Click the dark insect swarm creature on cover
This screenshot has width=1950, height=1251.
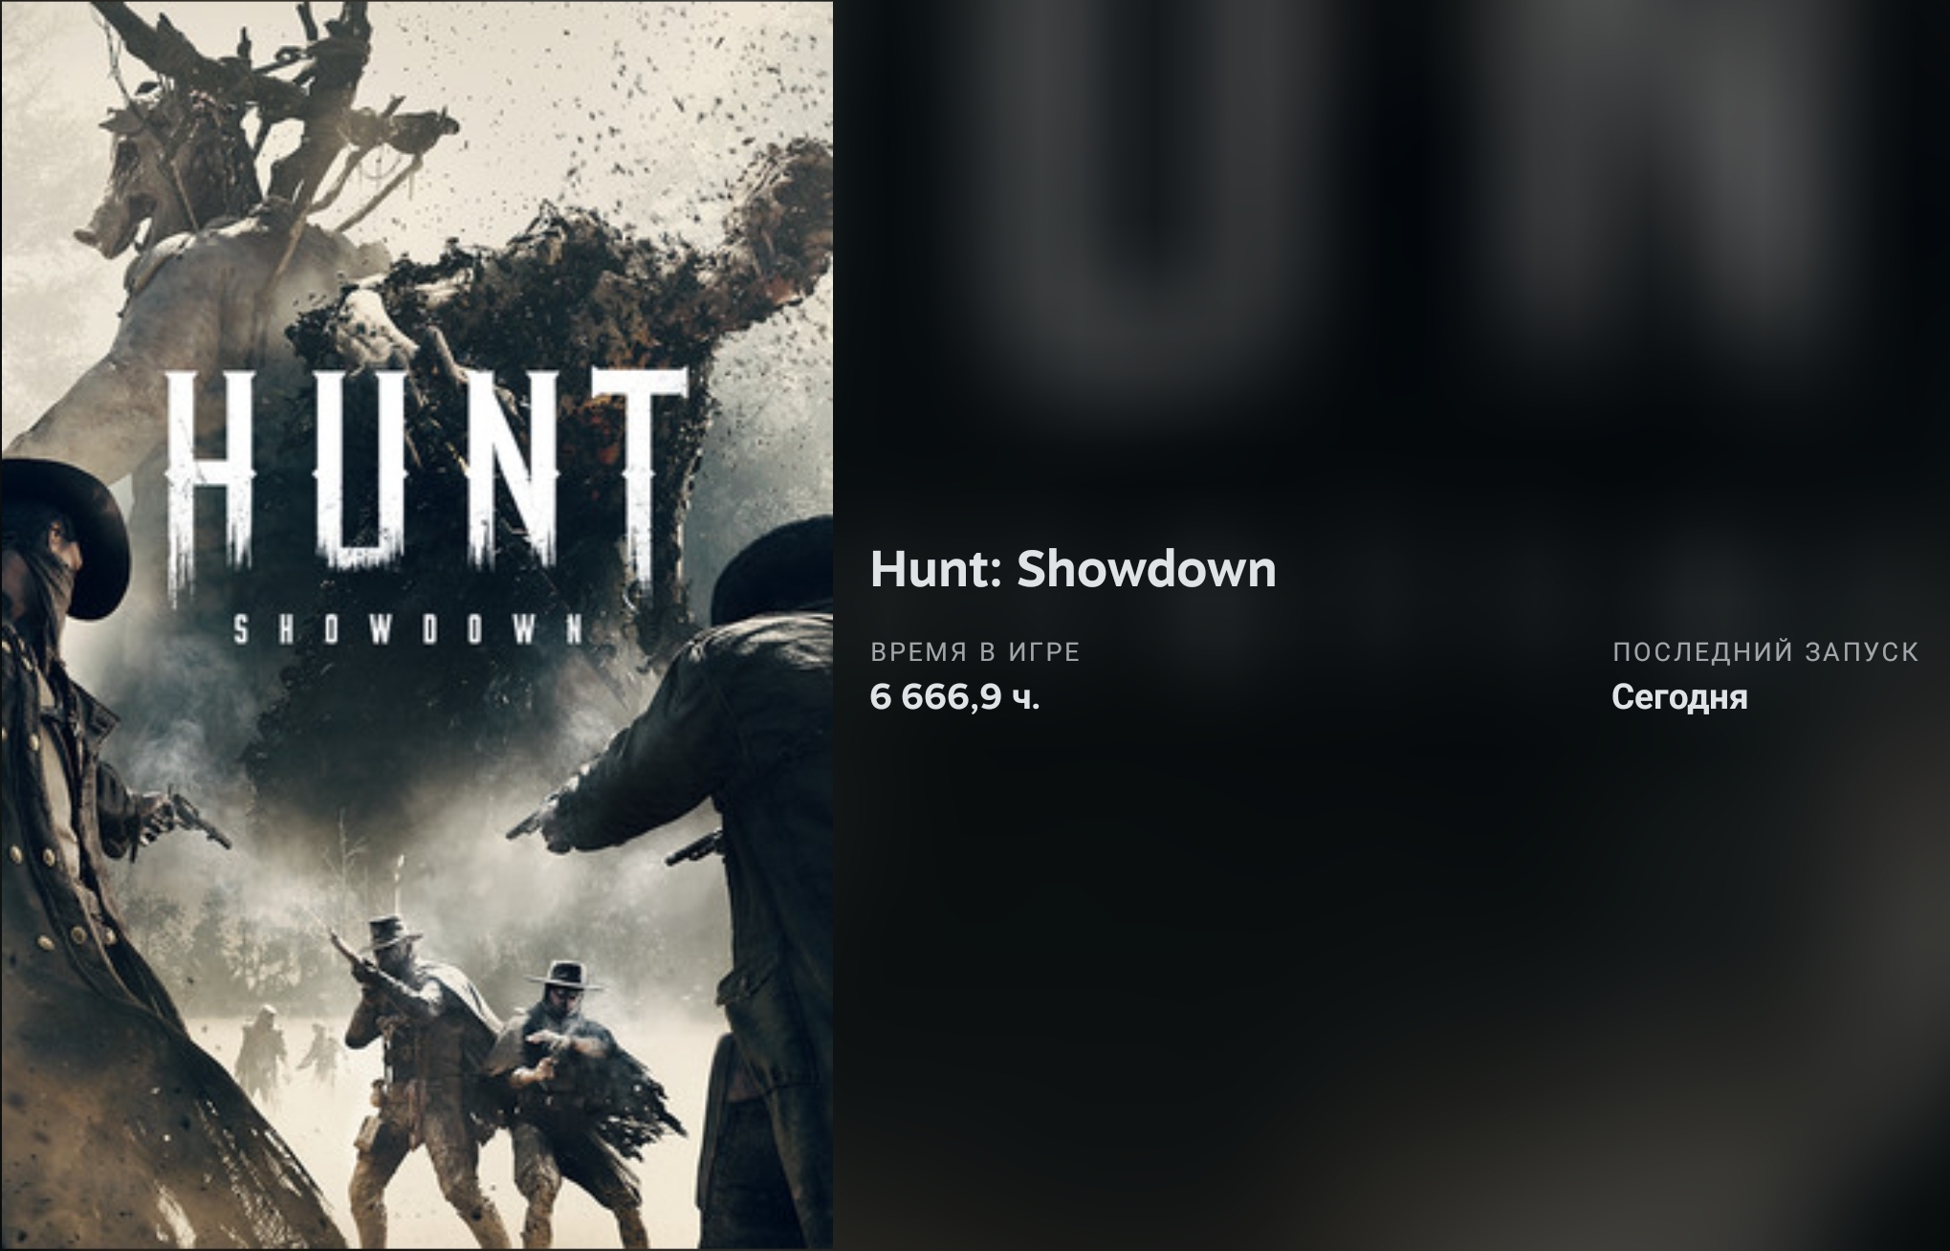coord(536,383)
